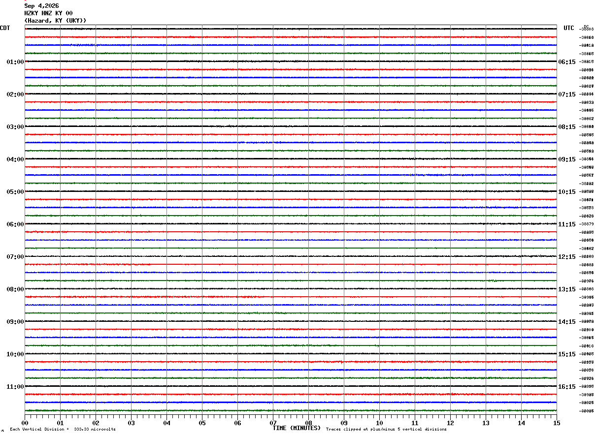
Task: Click the Each Vertical Division scale note
Action: coord(63,430)
